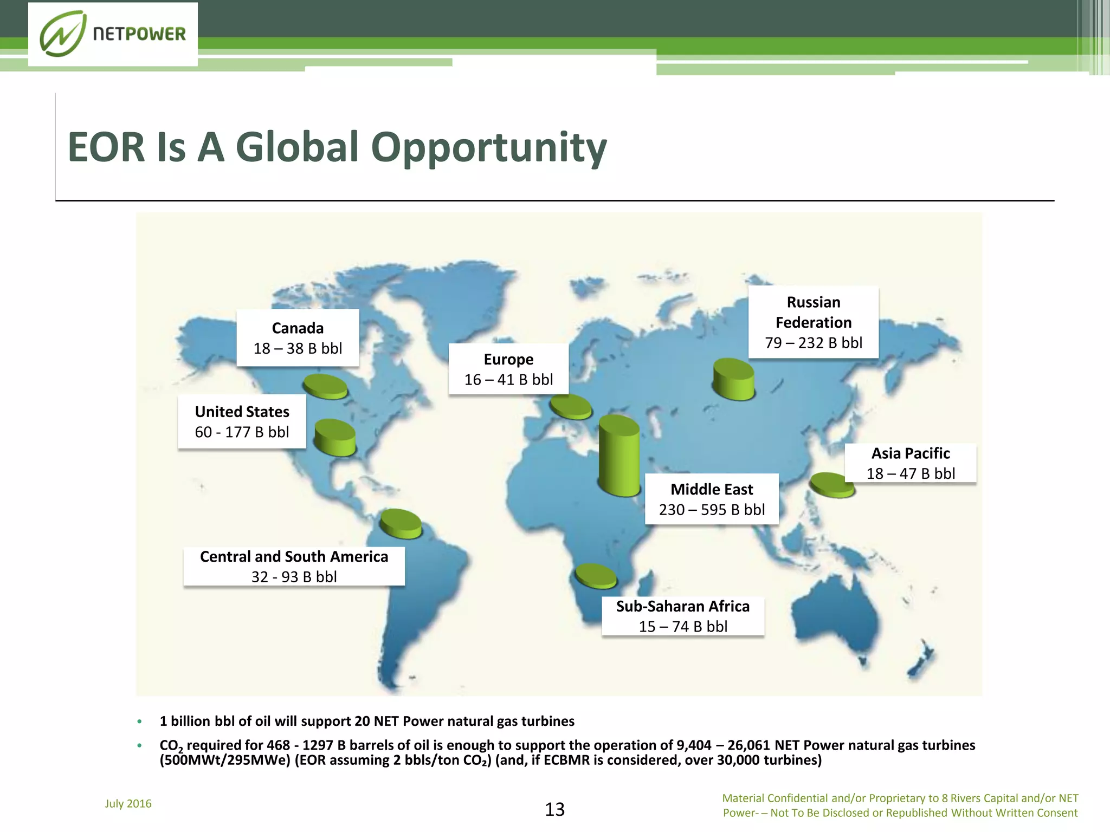This screenshot has width=1110, height=832.
Task: Click the Sub-Saharan Africa green disc marker
Action: tap(595, 576)
